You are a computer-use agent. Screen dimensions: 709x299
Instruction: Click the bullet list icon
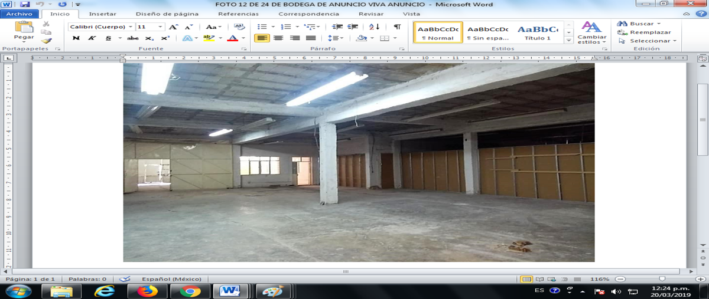coord(262,27)
